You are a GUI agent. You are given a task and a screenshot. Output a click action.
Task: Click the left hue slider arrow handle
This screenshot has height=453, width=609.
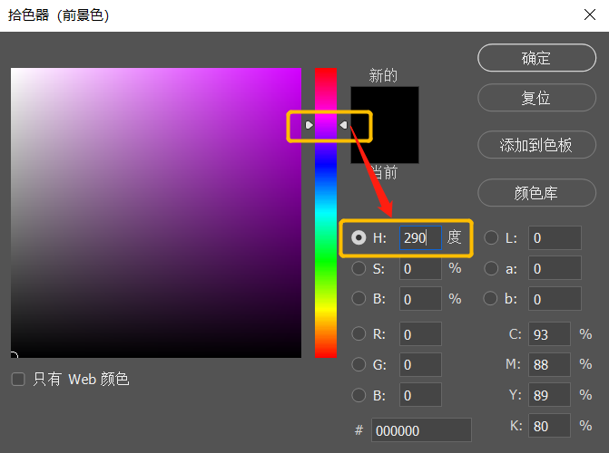tap(309, 125)
